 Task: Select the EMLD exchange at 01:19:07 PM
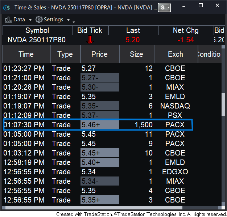click(175, 97)
